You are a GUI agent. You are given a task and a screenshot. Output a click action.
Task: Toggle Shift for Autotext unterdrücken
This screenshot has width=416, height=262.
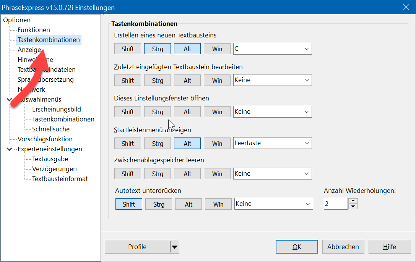129,204
